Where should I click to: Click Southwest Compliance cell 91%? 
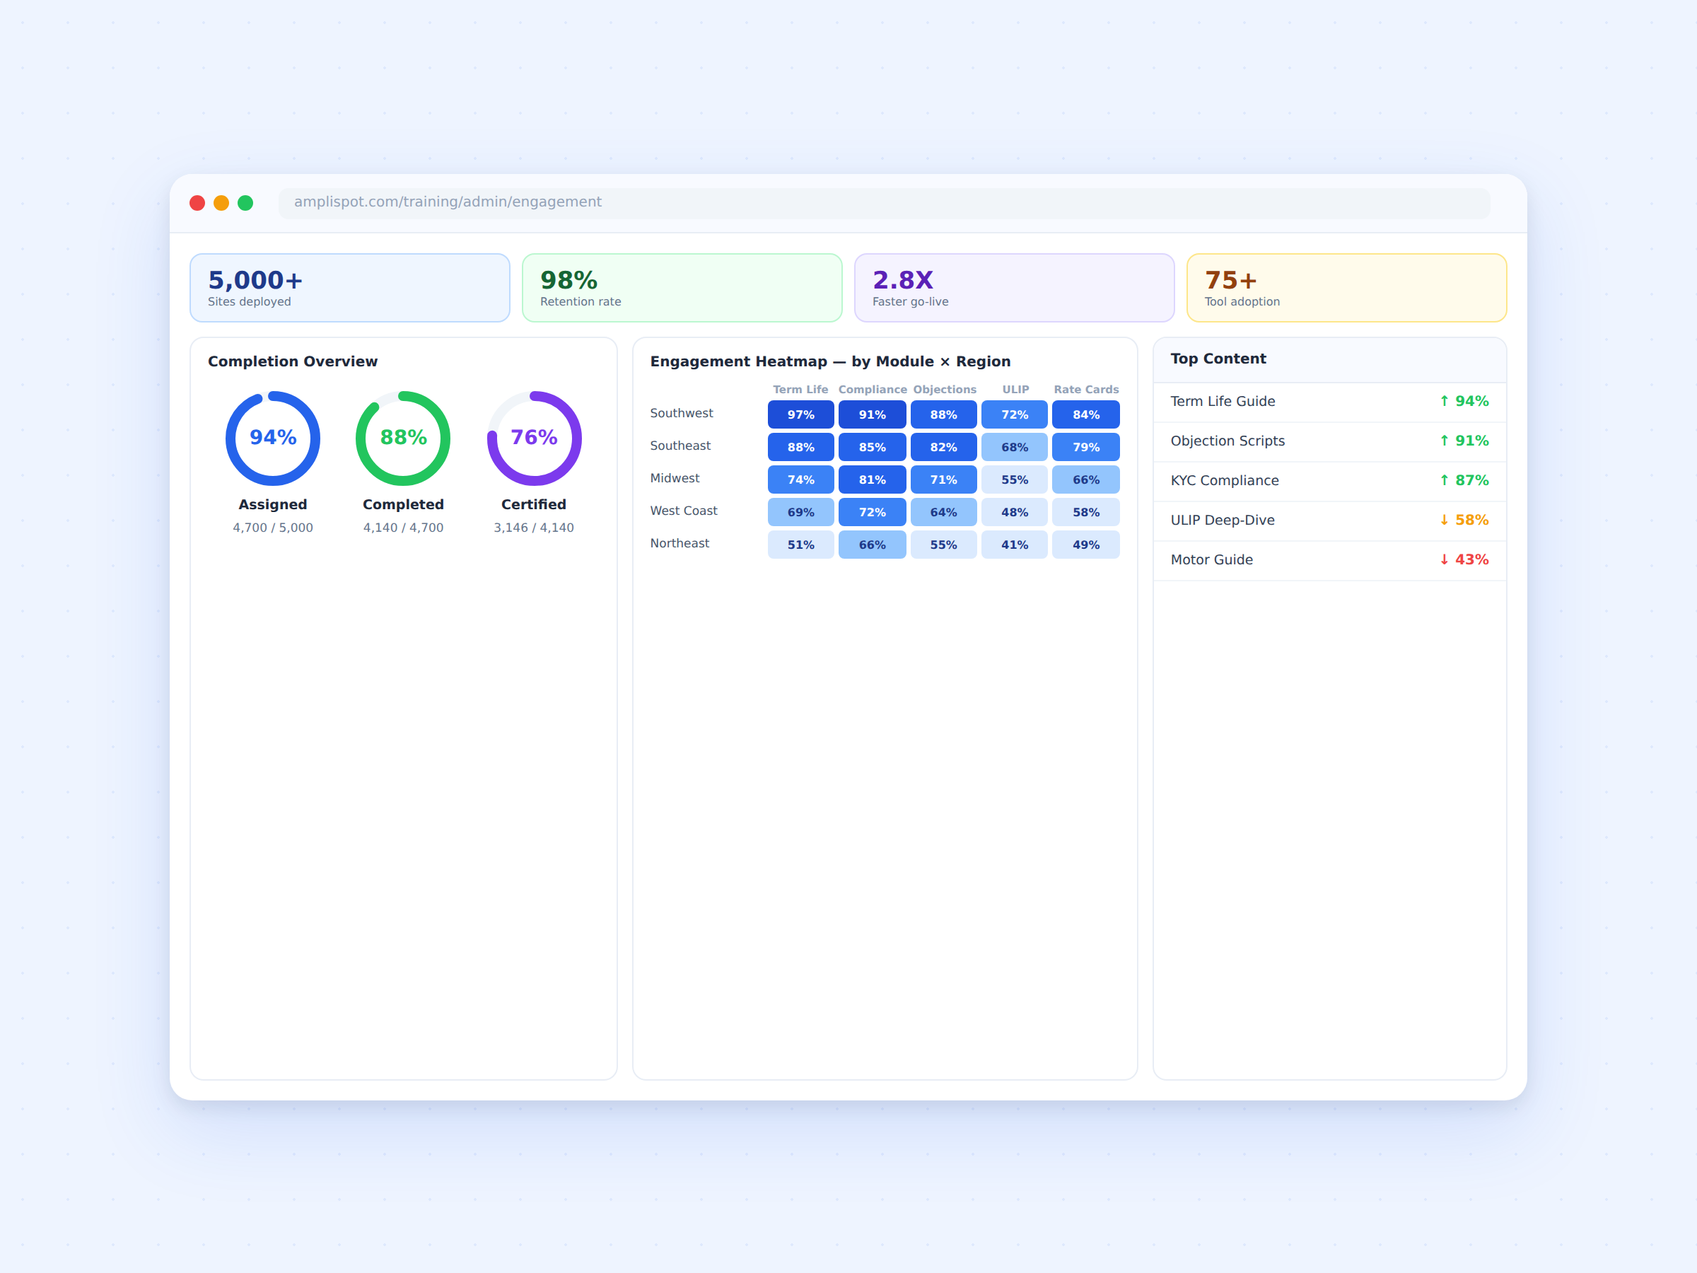click(873, 414)
